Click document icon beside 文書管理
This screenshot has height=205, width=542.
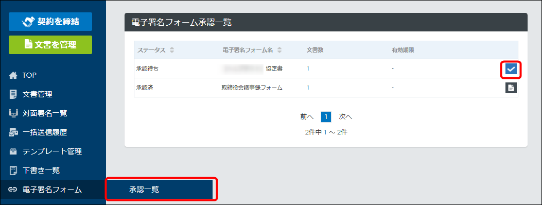pos(13,94)
